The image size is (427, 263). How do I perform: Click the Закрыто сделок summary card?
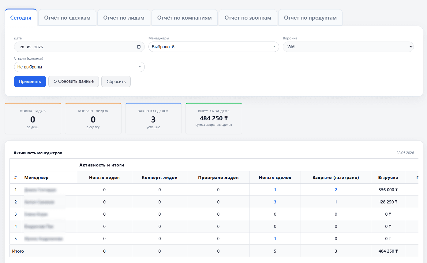(x=153, y=119)
